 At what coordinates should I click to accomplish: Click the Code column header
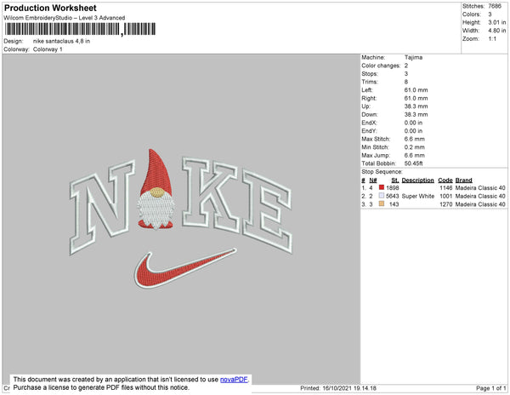445,180
